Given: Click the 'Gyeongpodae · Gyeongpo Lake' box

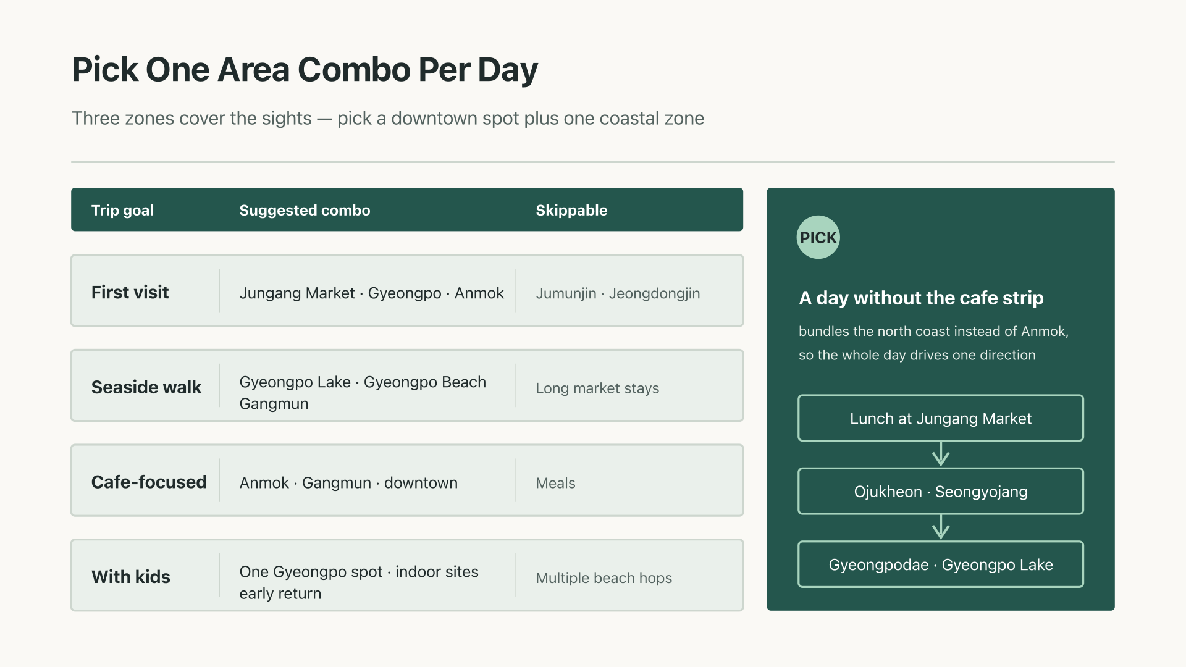Looking at the screenshot, I should tap(941, 564).
